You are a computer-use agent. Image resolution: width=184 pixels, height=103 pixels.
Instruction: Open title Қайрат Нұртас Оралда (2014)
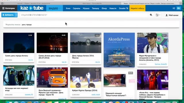(85, 90)
